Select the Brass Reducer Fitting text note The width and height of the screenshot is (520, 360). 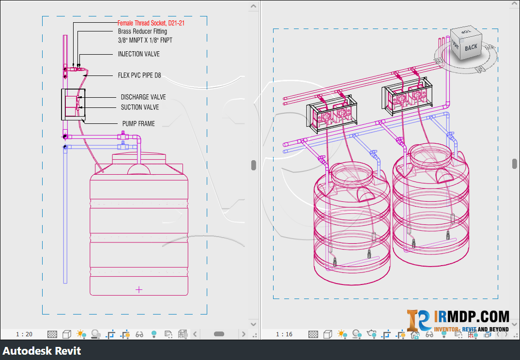(143, 31)
